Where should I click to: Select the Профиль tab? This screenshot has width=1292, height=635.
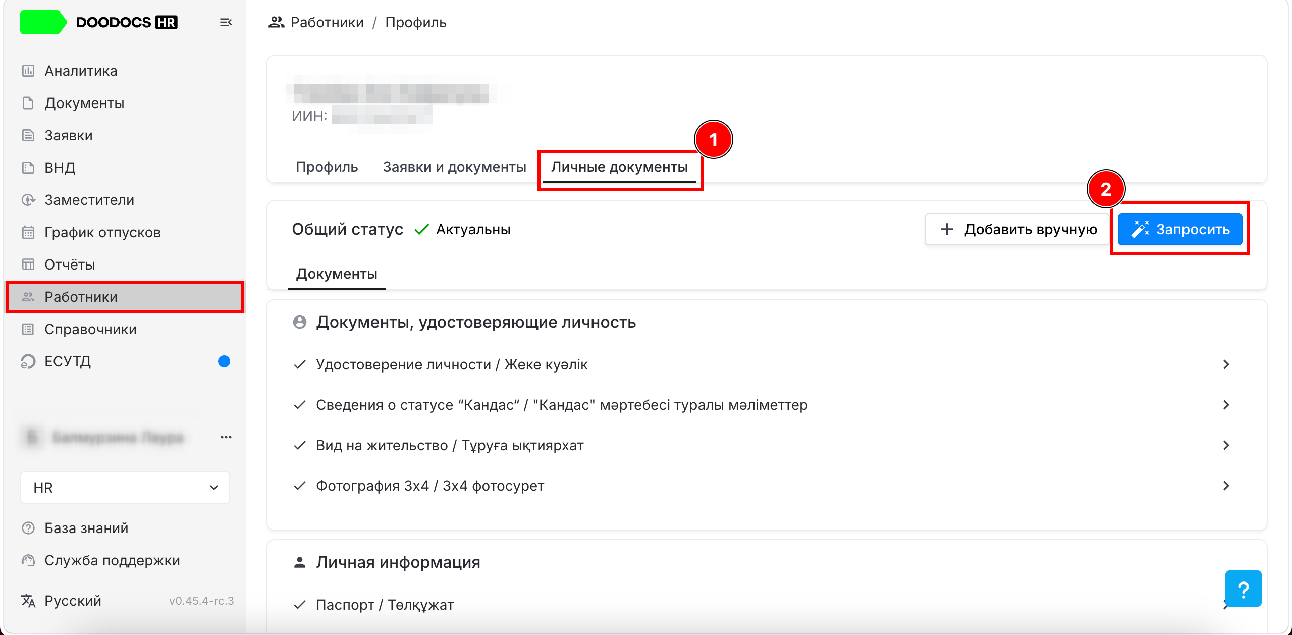pos(327,167)
